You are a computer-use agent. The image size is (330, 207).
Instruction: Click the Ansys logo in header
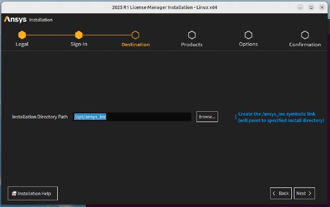coord(15,20)
